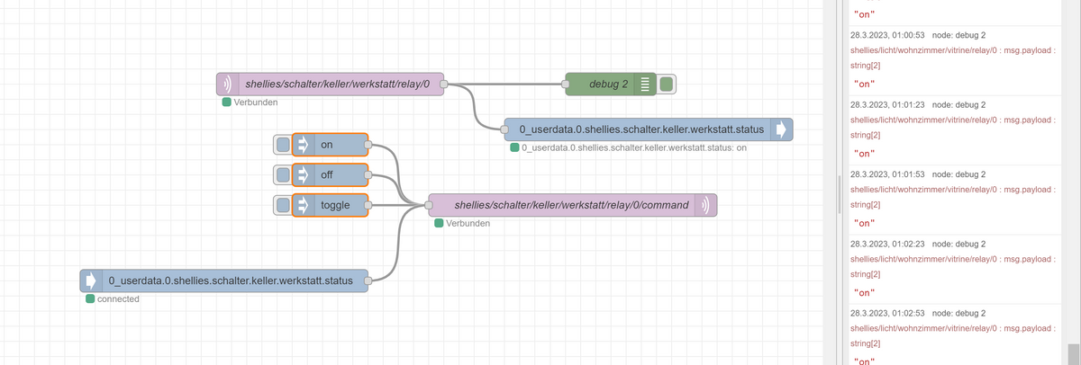Select the shellies/schalter/keller/werkstatt/relay/0 node label

tap(338, 84)
